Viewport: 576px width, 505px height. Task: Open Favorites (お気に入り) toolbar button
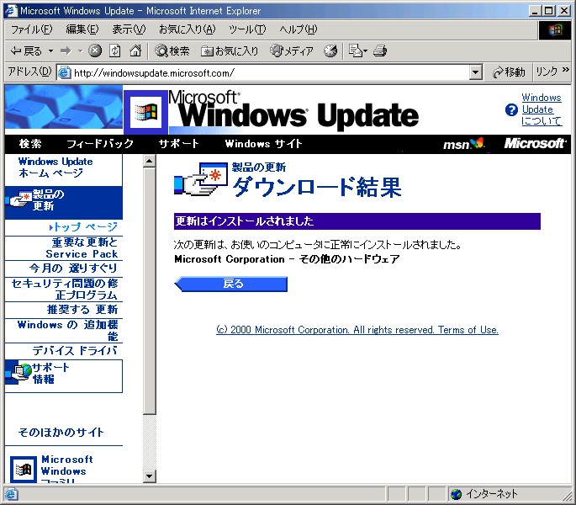point(230,50)
